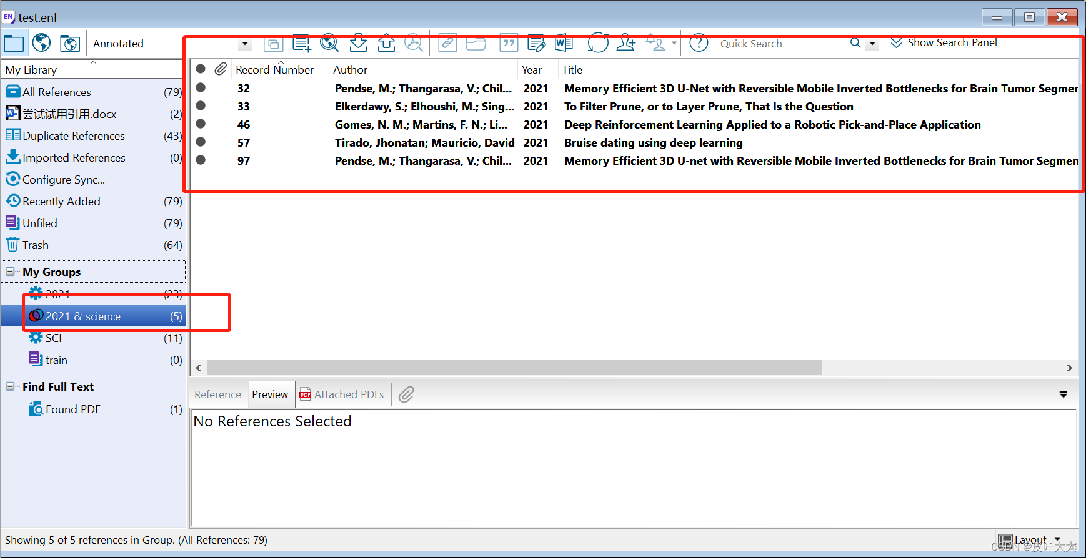Switch to the Attached PDFs tab
This screenshot has width=1086, height=558.
[342, 394]
